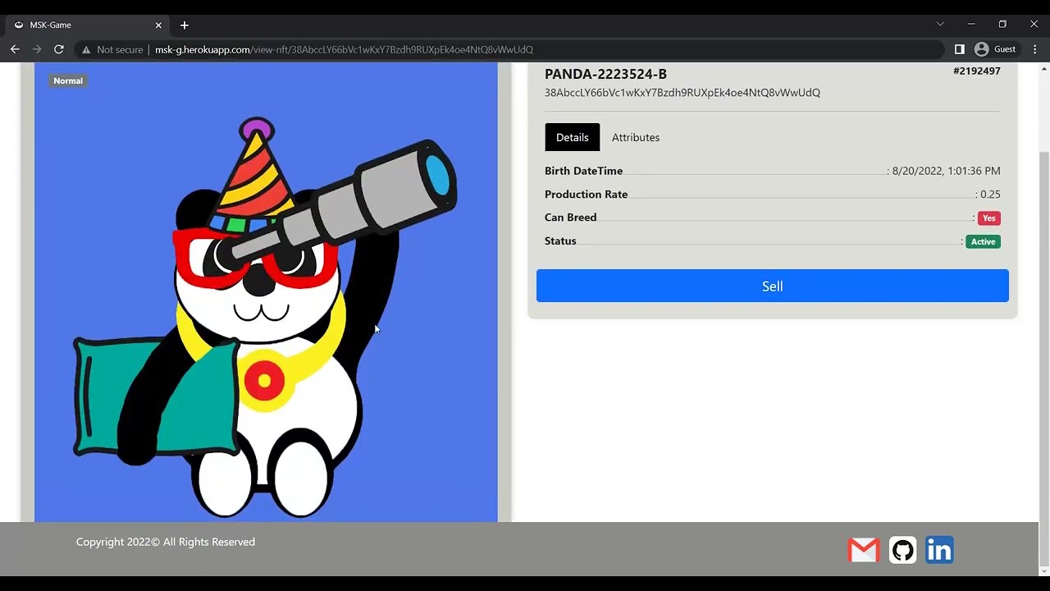Click the green Active status badge
Screen dimensions: 1050x591
[x=984, y=242]
